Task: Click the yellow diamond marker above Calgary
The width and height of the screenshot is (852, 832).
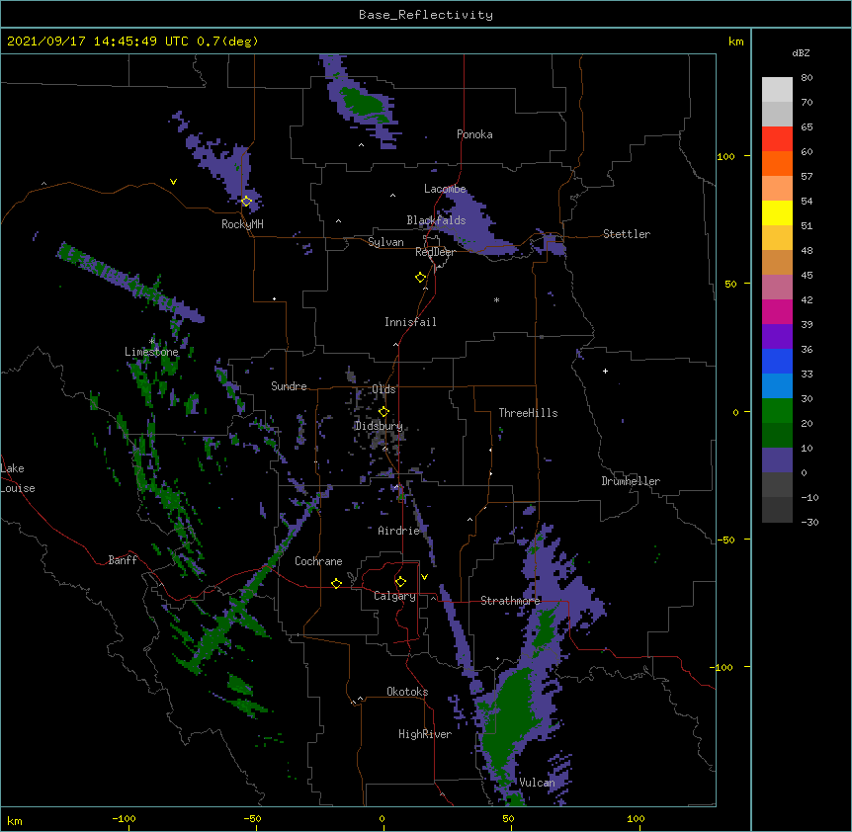Action: [400, 582]
